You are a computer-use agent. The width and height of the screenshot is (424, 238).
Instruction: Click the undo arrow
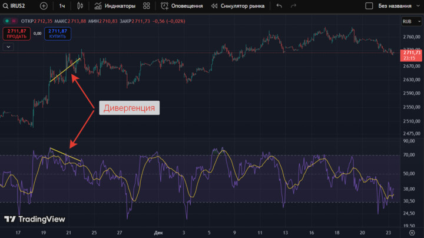(x=279, y=6)
